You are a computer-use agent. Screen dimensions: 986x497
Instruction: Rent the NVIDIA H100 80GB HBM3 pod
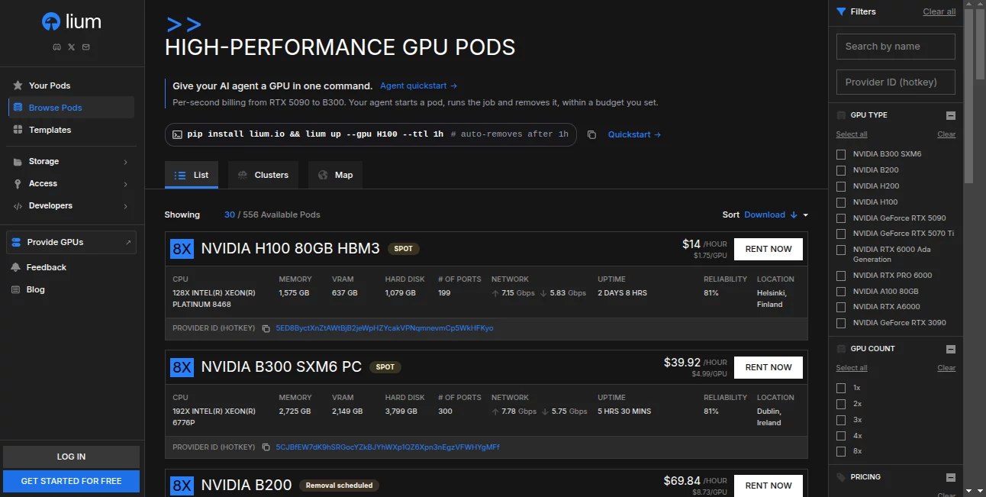pos(768,249)
